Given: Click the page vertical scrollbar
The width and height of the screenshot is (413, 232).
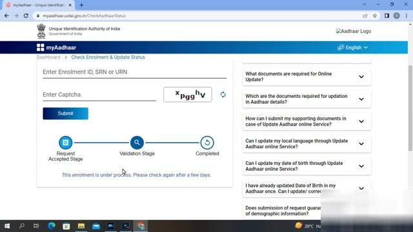Looking at the screenshot, I should point(410,108).
